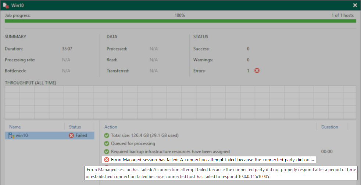The image size is (361, 185).
Task: Click green check icon next to Queued for processing
Action: [x=106, y=144]
